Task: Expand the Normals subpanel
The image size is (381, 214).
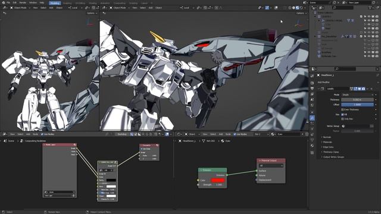Action: (326, 137)
